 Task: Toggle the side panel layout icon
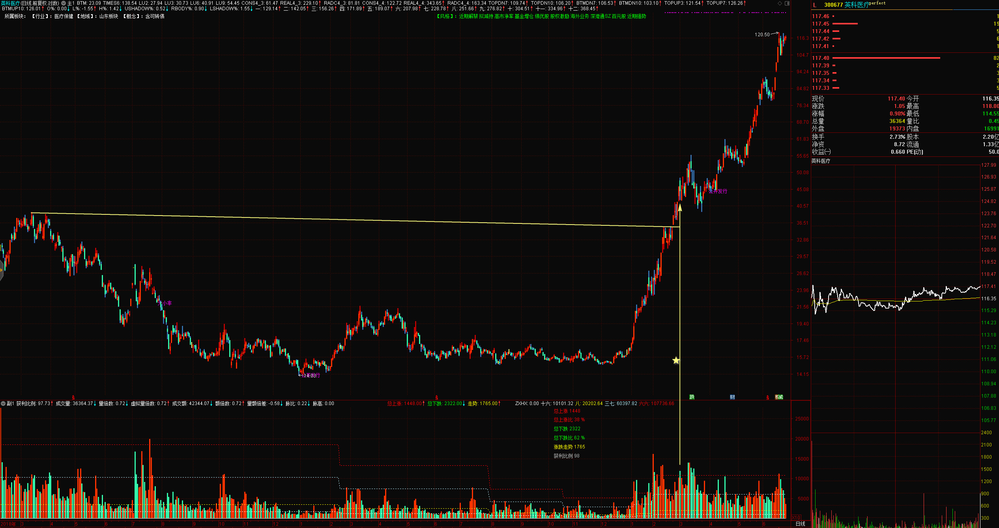click(787, 3)
